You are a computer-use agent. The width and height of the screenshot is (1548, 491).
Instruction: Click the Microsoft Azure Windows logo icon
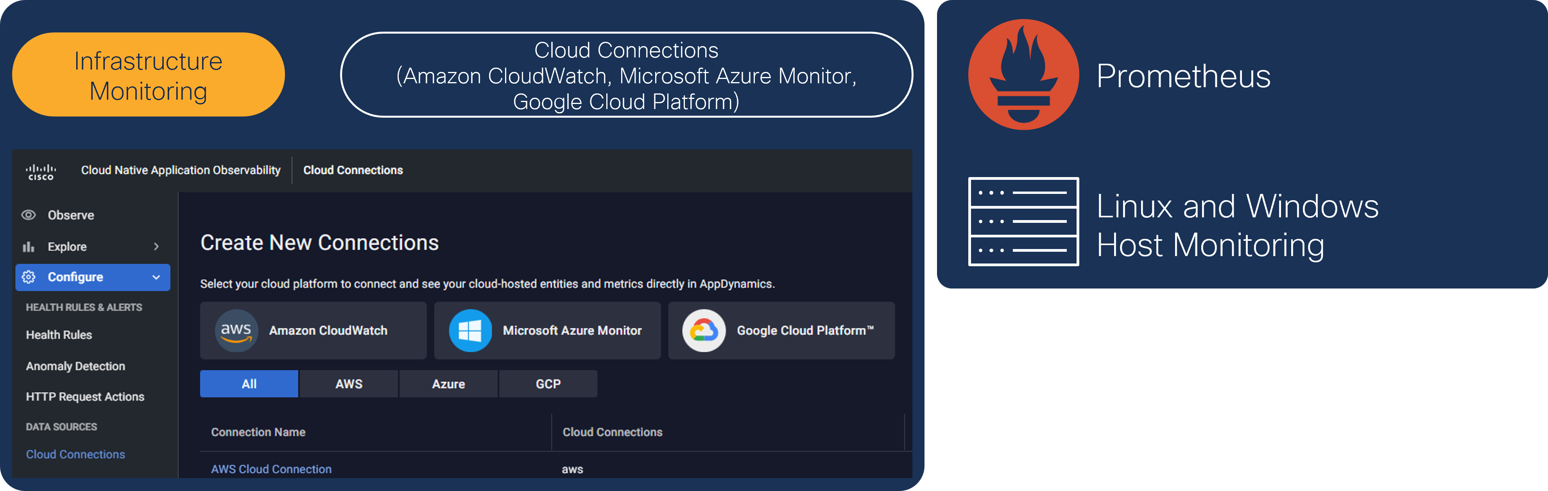[470, 331]
